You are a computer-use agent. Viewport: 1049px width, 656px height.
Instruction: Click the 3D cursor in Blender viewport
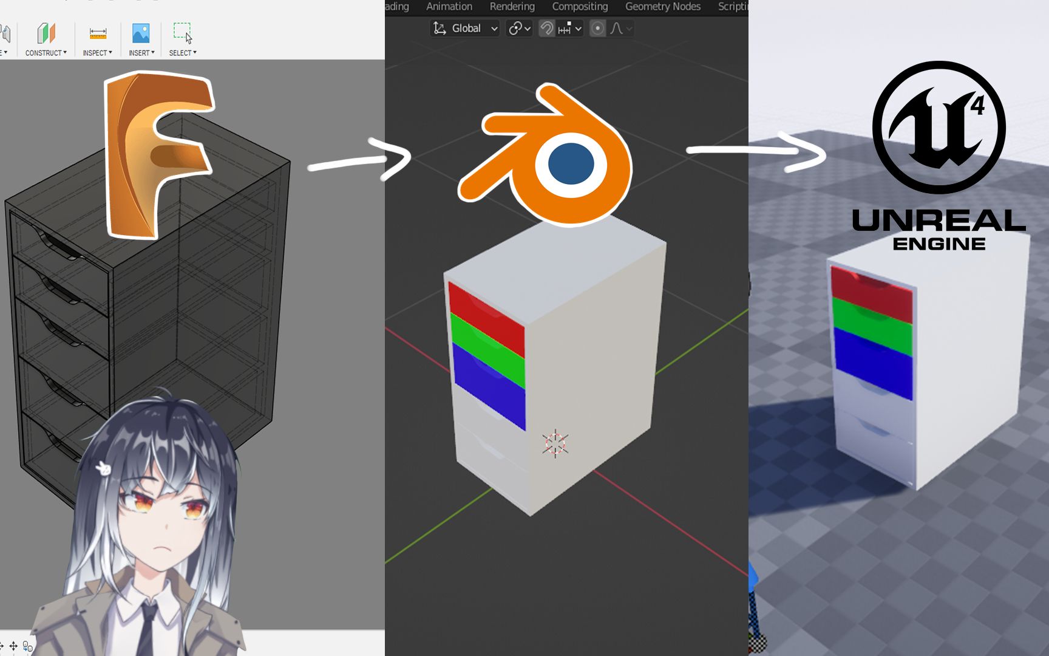click(555, 443)
